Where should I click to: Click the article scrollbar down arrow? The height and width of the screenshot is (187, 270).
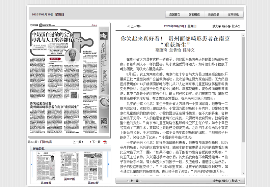click(243, 173)
